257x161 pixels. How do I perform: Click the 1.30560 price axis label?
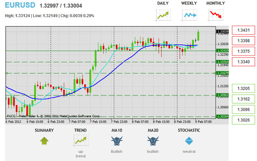[x=223, y=107]
